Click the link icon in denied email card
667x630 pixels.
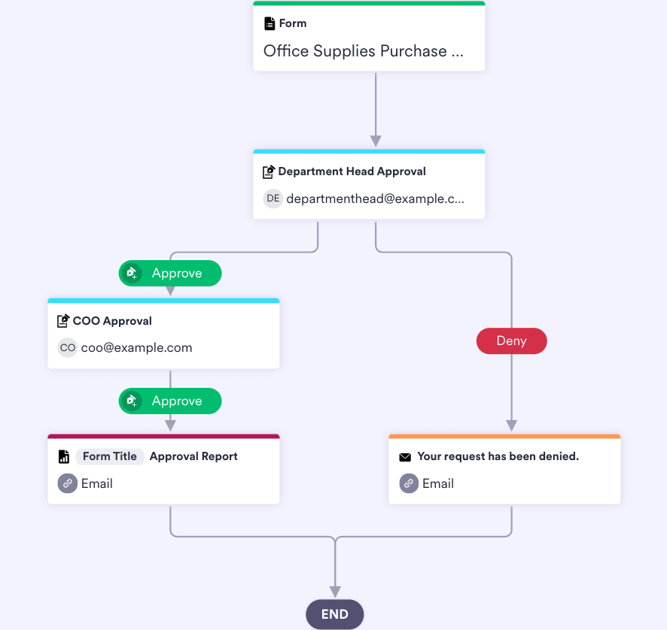click(x=409, y=483)
